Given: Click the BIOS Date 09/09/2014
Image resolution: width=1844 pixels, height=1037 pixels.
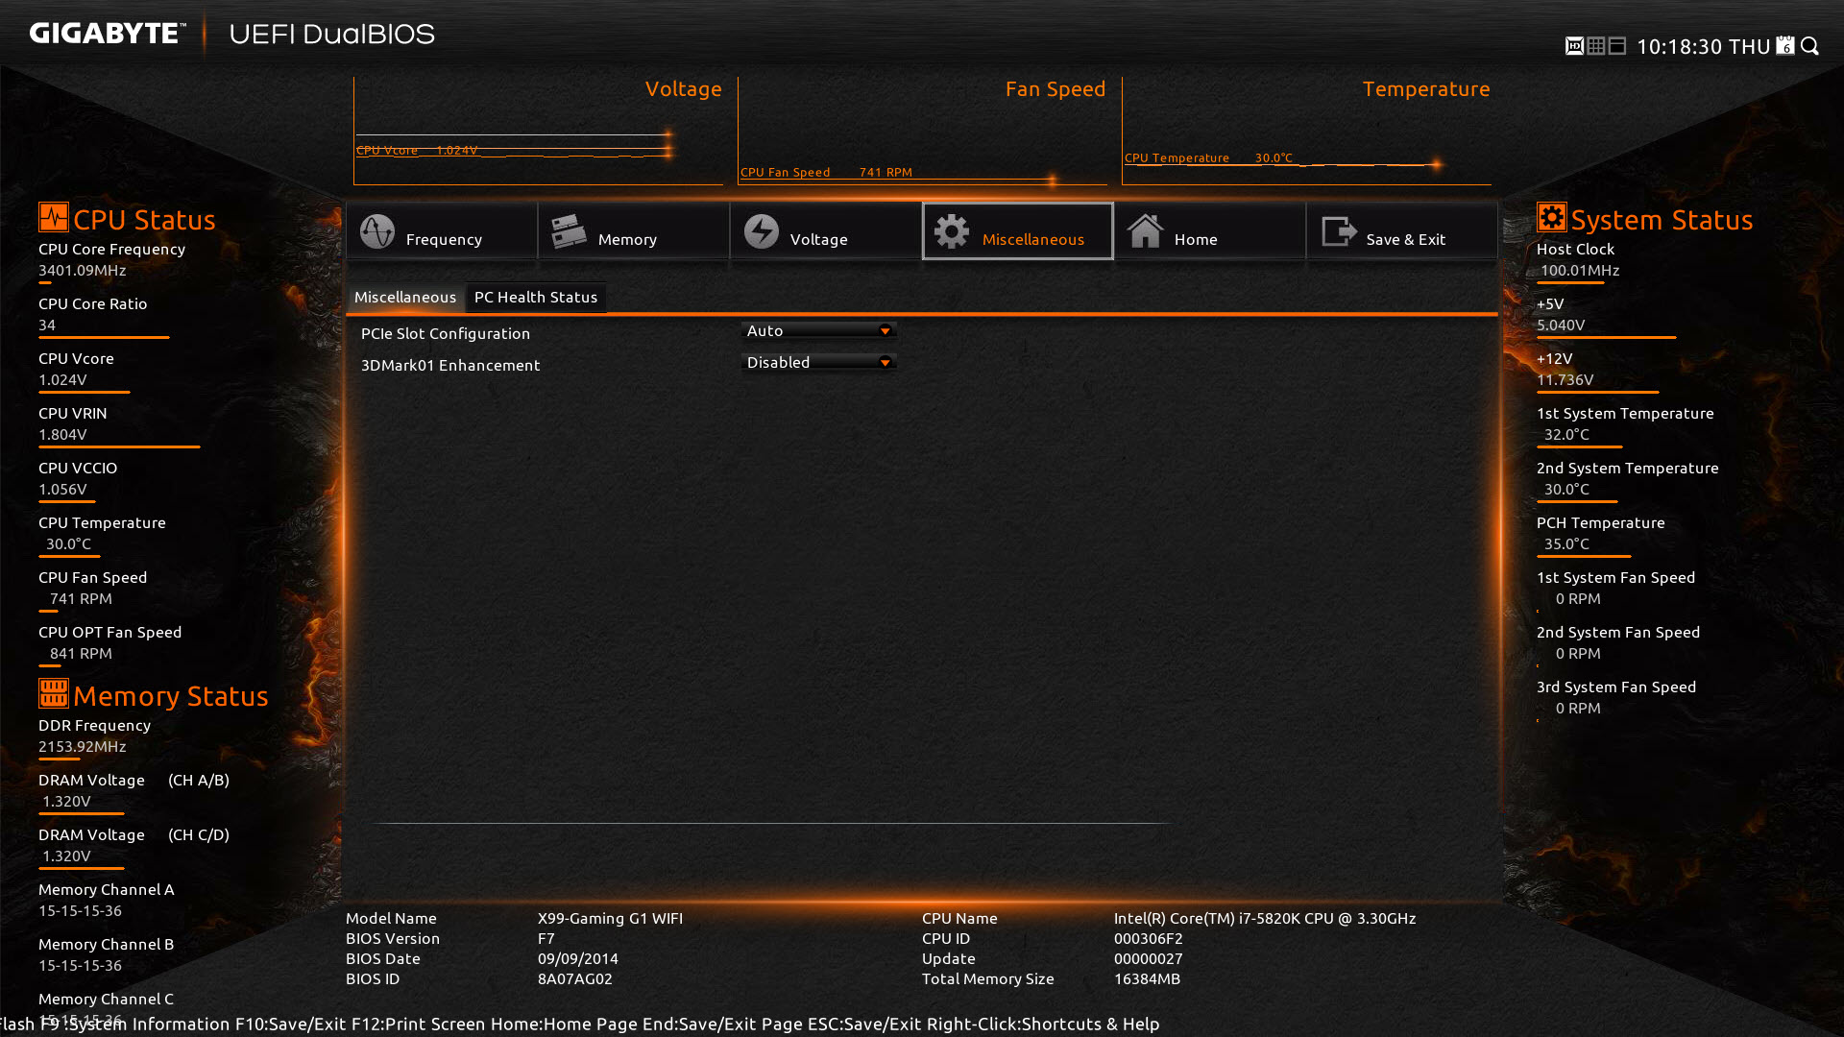Looking at the screenshot, I should click(x=578, y=959).
